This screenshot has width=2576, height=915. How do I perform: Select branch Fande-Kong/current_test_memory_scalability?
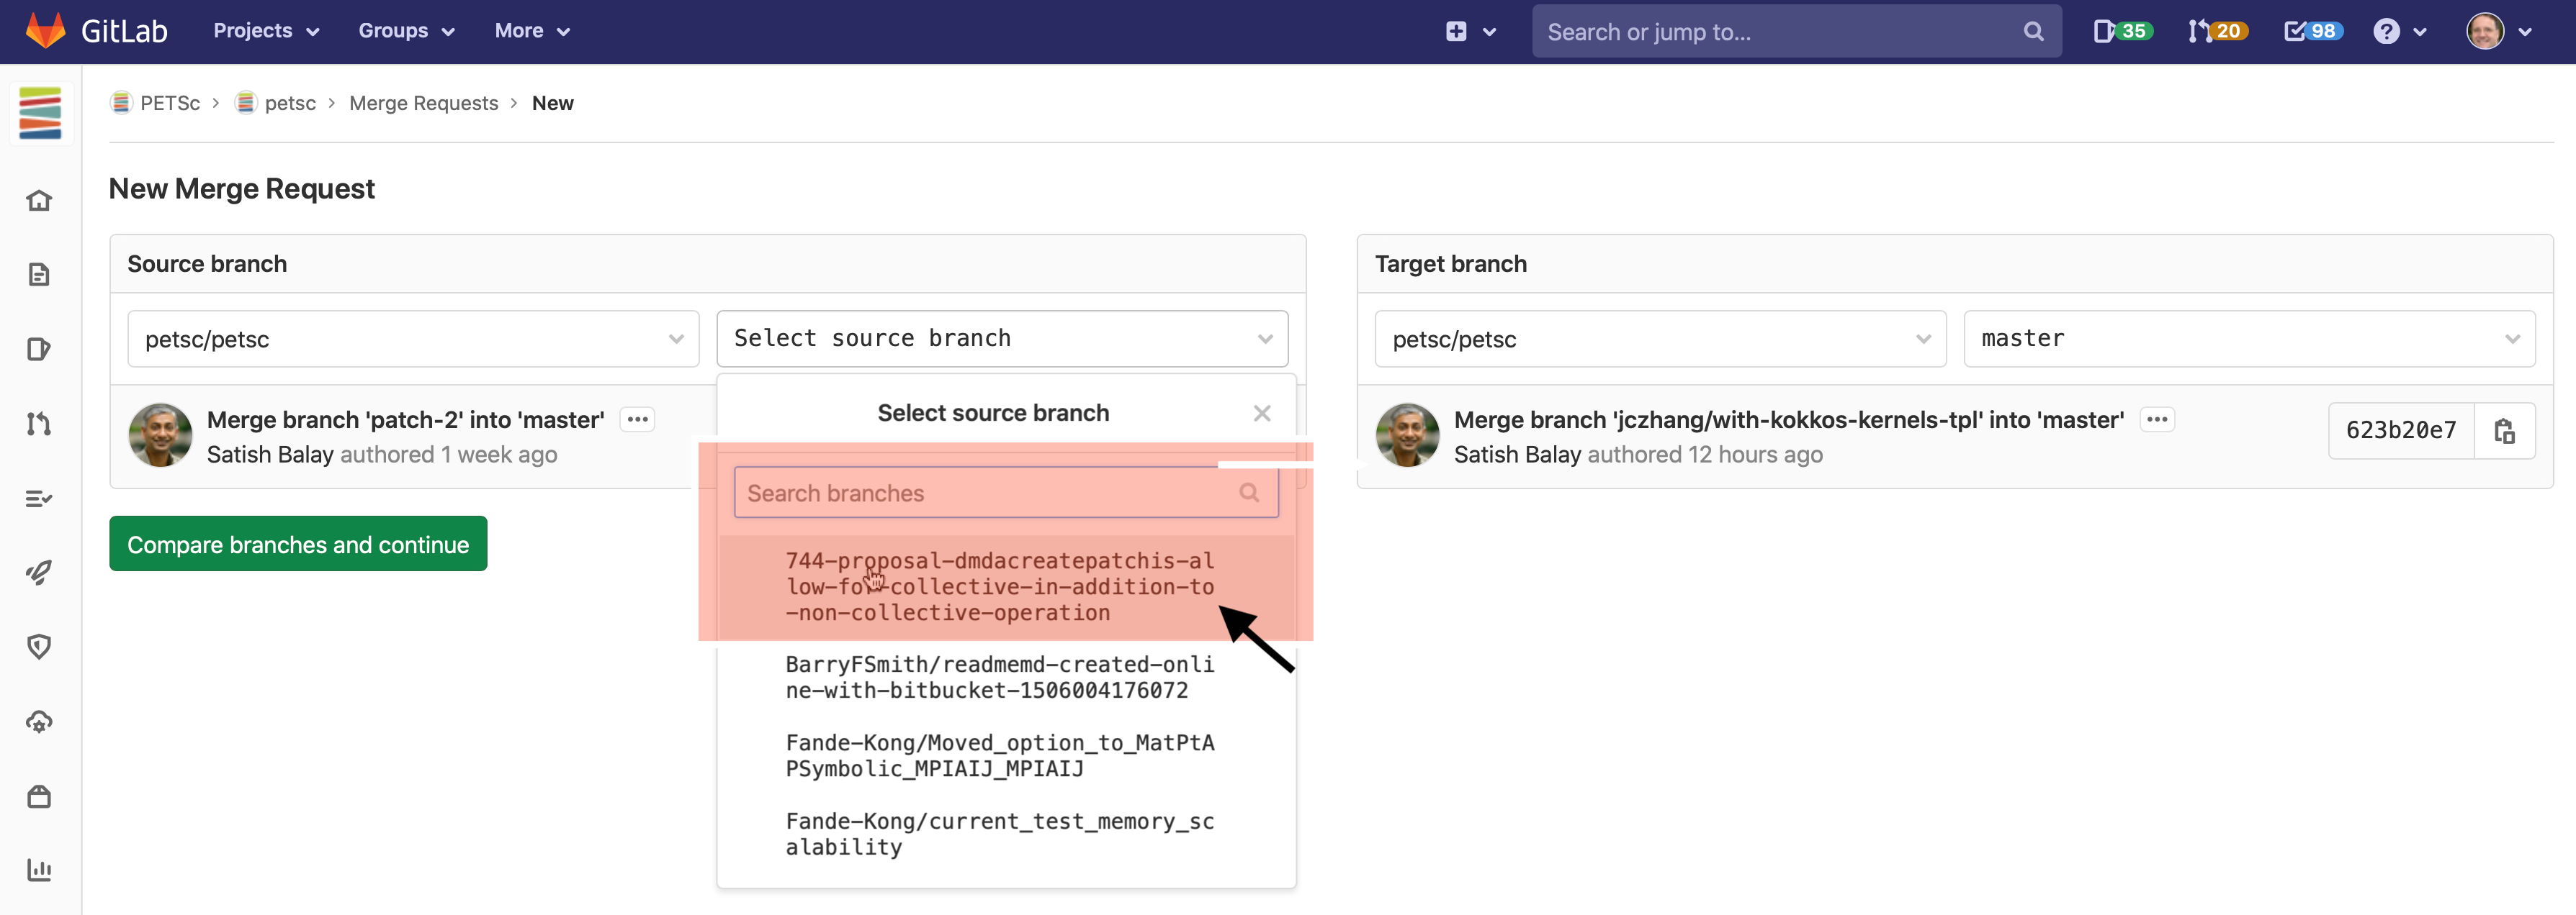[x=1006, y=834]
